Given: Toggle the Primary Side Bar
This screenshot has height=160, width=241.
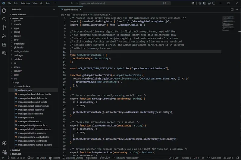Looking at the screenshot, I should (x=205, y=3).
